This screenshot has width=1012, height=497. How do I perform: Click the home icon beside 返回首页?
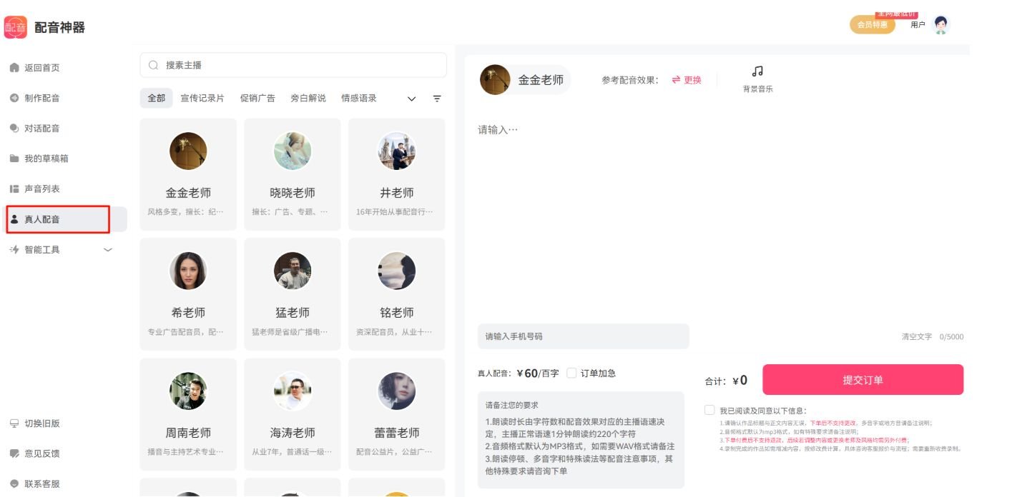(x=14, y=68)
